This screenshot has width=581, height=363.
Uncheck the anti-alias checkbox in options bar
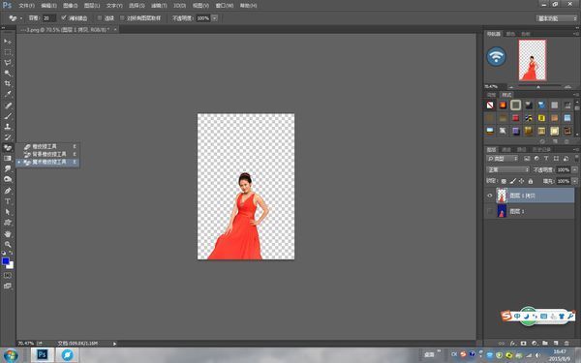click(x=64, y=17)
